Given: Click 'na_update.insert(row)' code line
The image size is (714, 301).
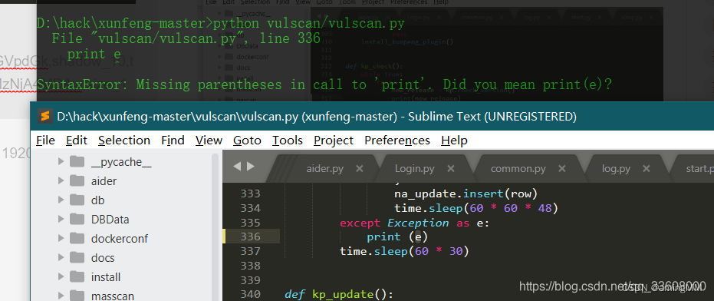Looking at the screenshot, I should click(466, 193).
